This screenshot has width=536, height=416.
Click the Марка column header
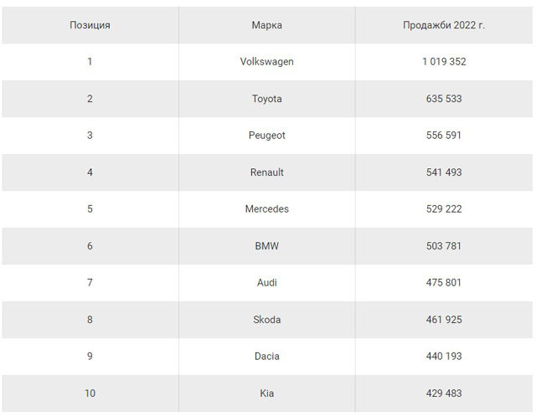[x=266, y=25]
